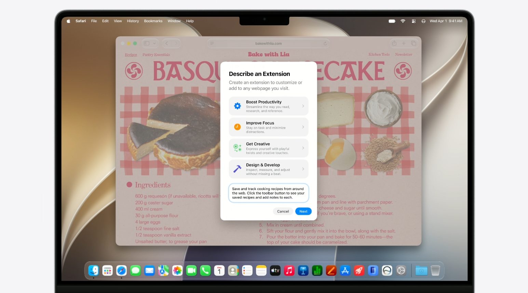Open the page menu icon in address bar
The image size is (528, 293).
[212, 43]
